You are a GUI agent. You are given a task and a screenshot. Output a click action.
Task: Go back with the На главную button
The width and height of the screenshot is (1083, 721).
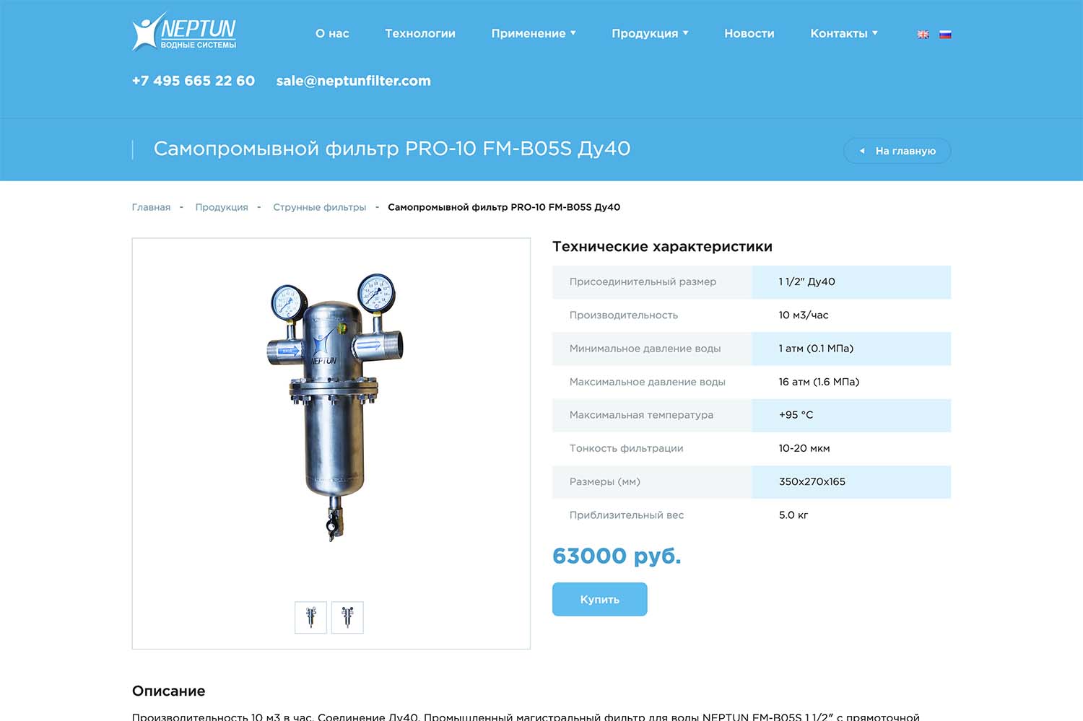(x=897, y=151)
